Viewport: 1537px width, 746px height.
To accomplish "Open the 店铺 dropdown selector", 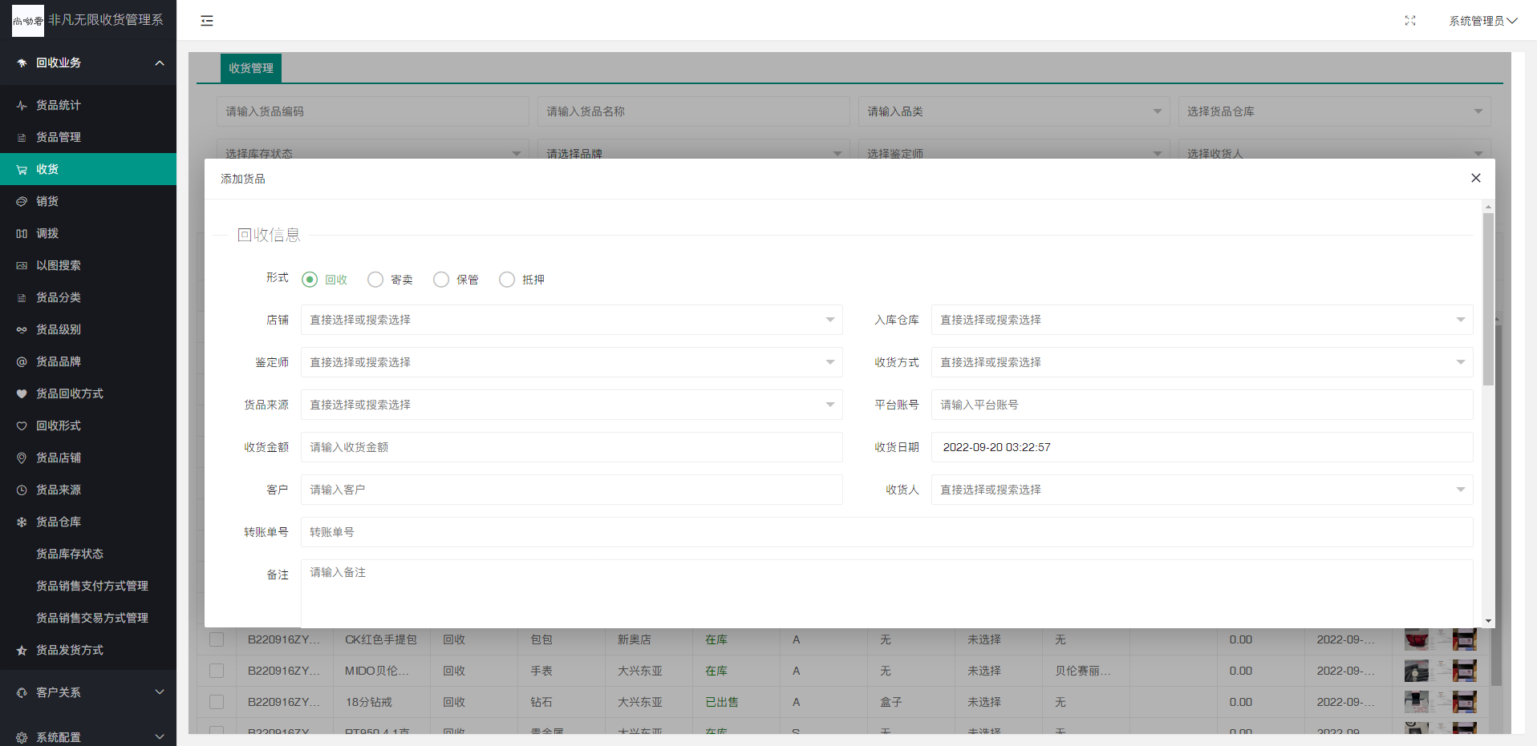I will click(x=571, y=320).
